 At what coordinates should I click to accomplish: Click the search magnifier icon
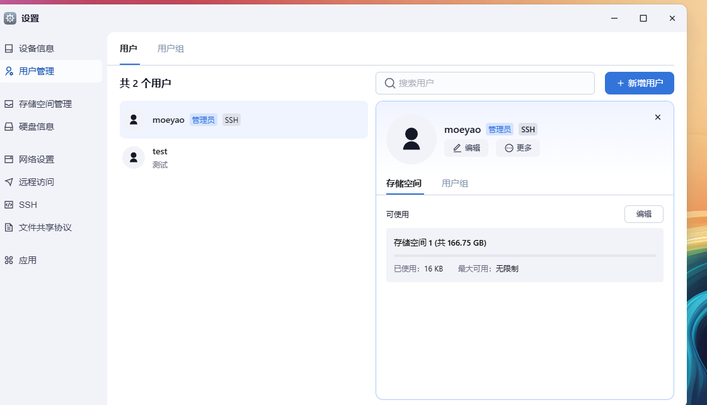pyautogui.click(x=390, y=83)
